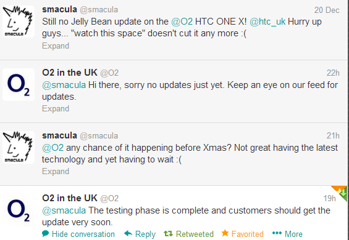Toggle the Retweeted icon off
Image resolution: width=349 pixels, height=240 pixels.
(x=168, y=234)
